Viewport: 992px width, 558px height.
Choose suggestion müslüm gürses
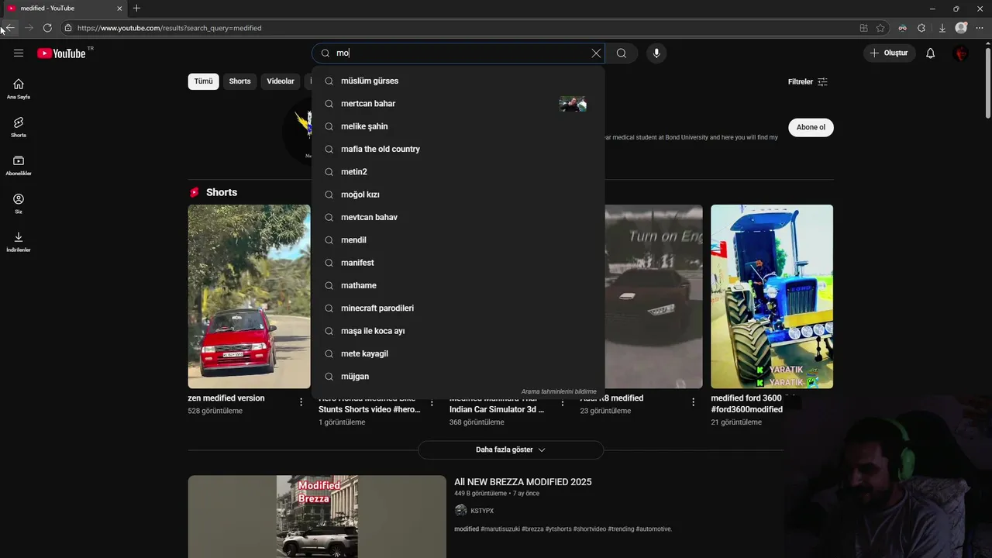click(x=458, y=81)
